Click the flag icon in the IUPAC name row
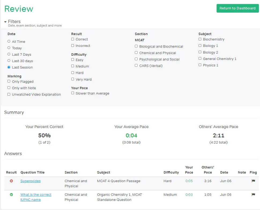The image size is (260, 210). (x=253, y=194)
